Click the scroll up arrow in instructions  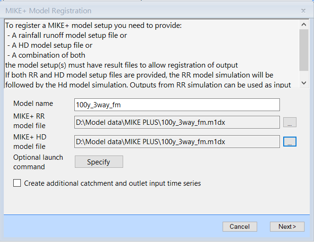point(304,25)
